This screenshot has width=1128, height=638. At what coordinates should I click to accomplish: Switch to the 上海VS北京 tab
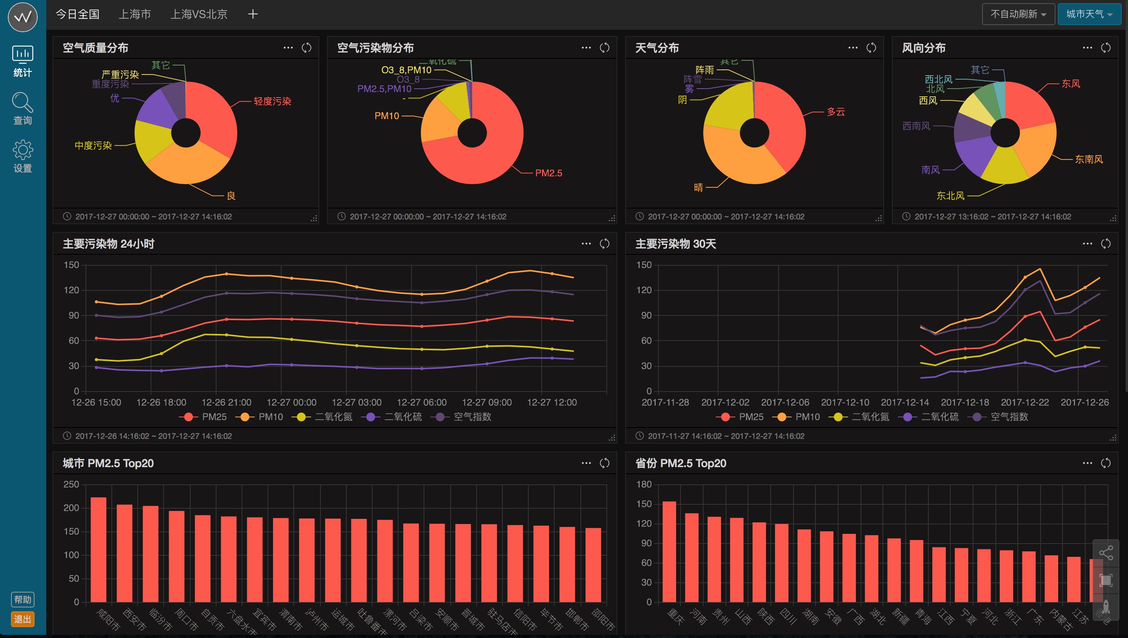[x=198, y=14]
